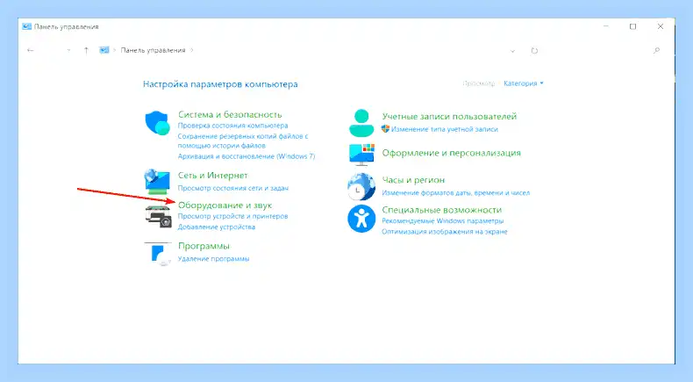Click Проверка состояния компьютера link
This screenshot has width=693, height=382.
[x=233, y=126]
